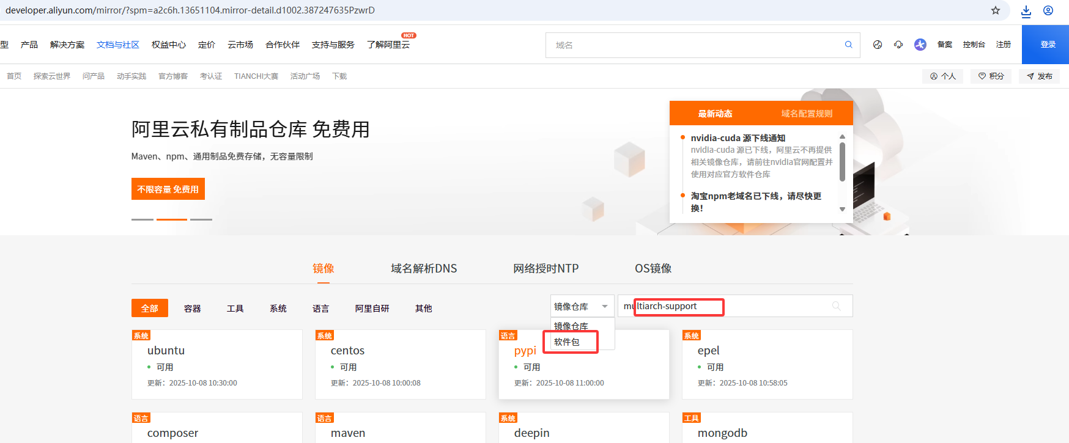
Task: Open the 定价 menu item
Action: click(x=207, y=45)
